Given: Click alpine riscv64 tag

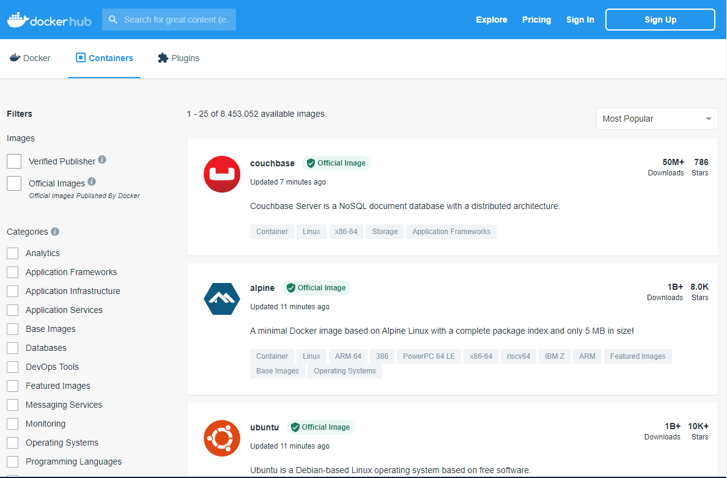Looking at the screenshot, I should tap(518, 356).
